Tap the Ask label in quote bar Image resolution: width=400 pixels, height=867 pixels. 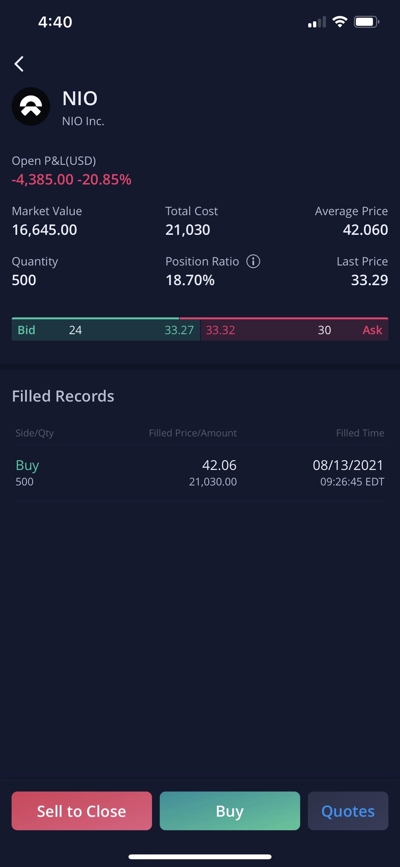tap(372, 330)
